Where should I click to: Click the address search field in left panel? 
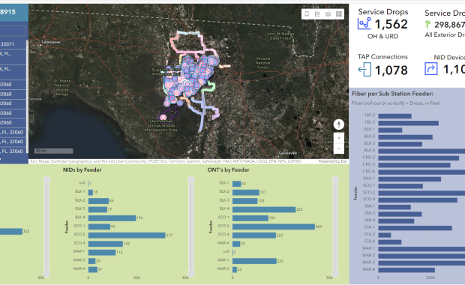13,31
